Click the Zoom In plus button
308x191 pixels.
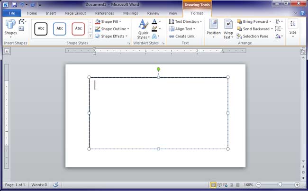point(297,185)
